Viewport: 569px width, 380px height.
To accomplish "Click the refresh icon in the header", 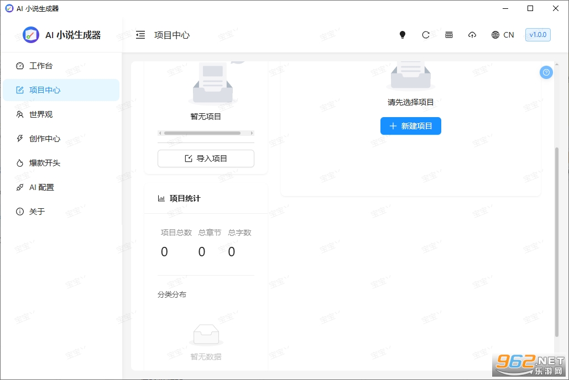I will pos(426,35).
